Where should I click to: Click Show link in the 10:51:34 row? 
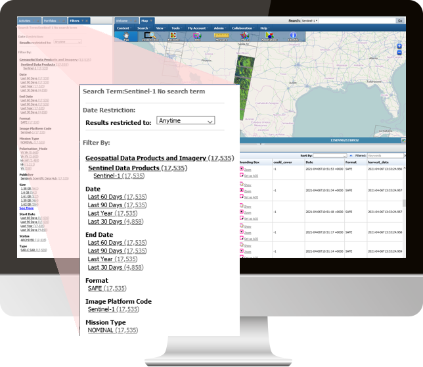248,185
